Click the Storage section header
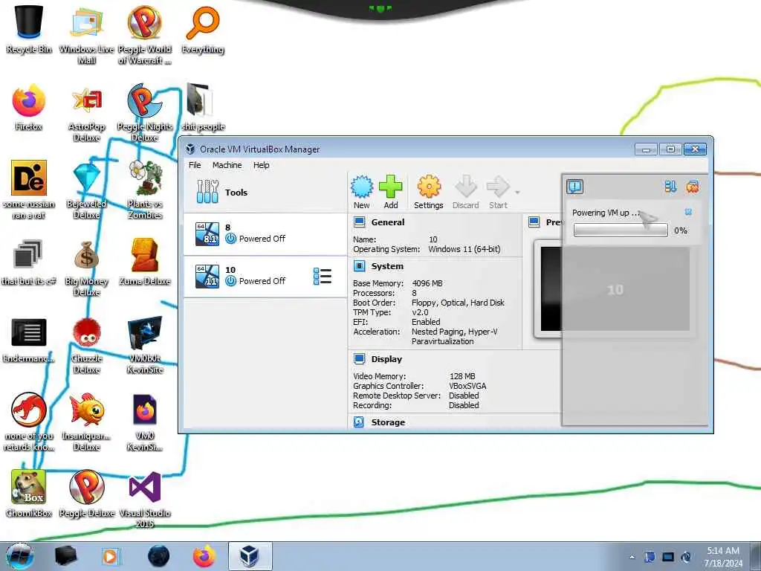This screenshot has height=571, width=761. pyautogui.click(x=388, y=422)
